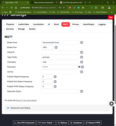Open help for Username field
Image resolution: width=116 pixels, height=126 pixels.
pos(82,62)
